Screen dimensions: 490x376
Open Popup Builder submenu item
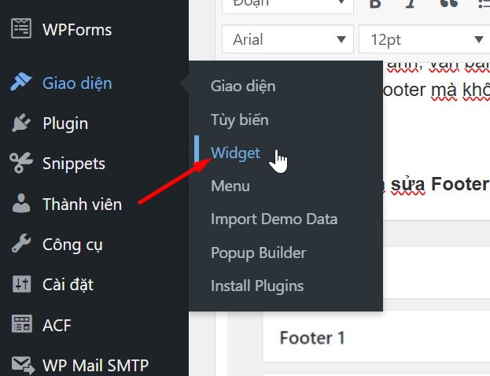[259, 253]
